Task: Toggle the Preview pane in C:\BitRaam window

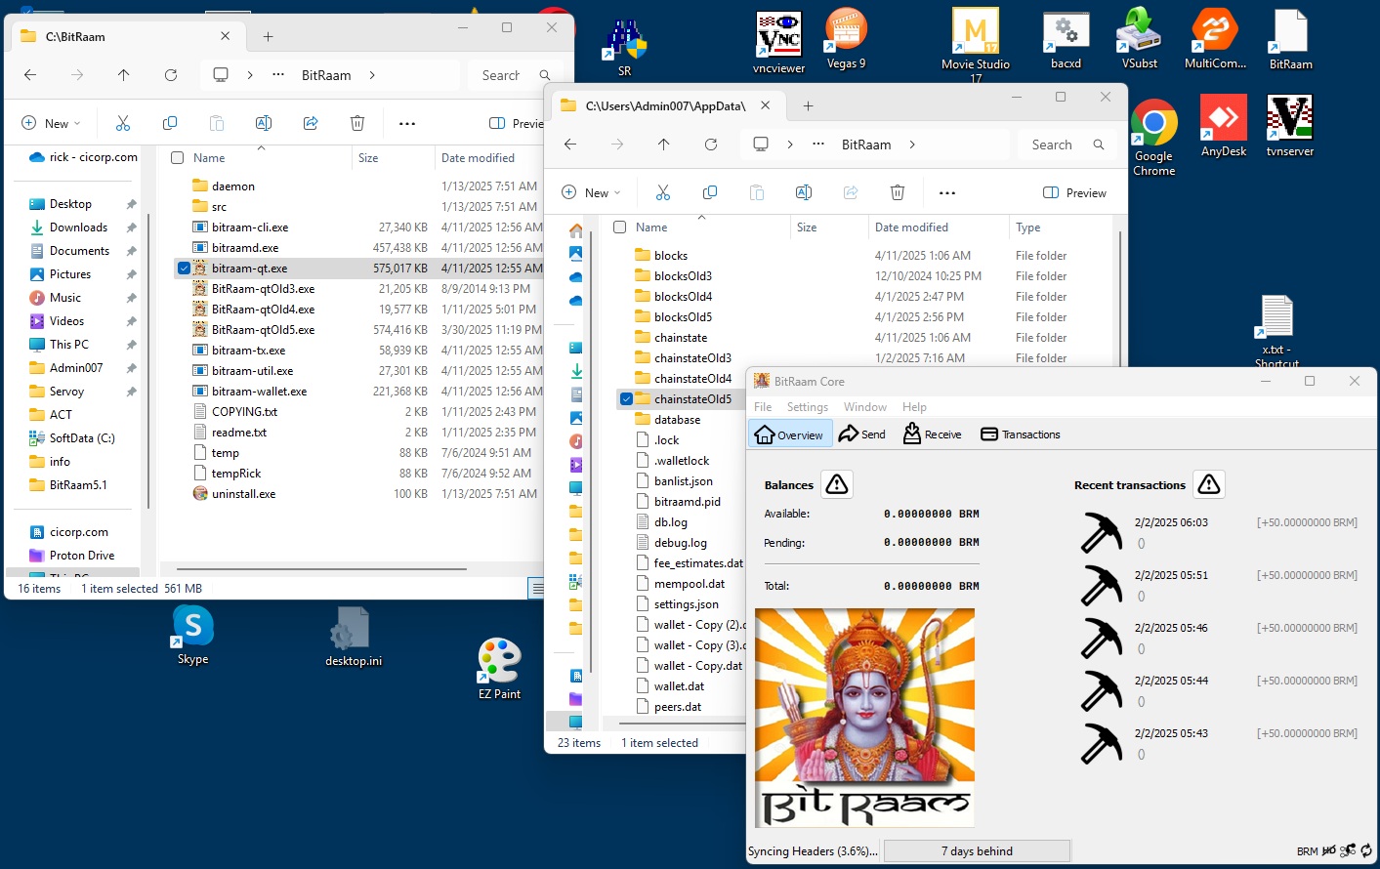Action: [x=516, y=123]
